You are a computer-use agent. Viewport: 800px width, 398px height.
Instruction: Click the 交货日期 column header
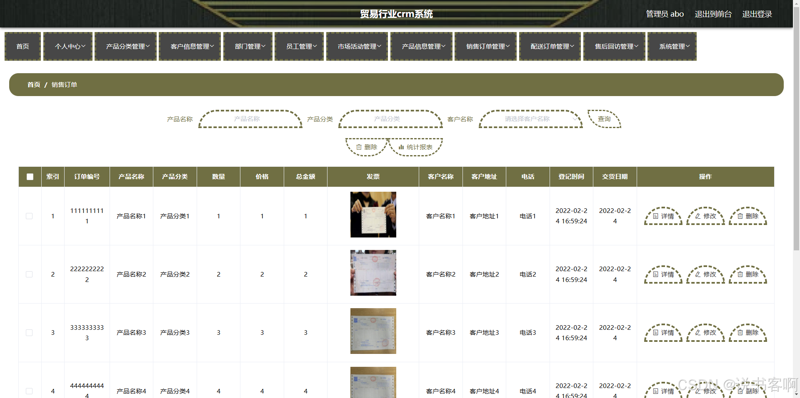pos(615,177)
